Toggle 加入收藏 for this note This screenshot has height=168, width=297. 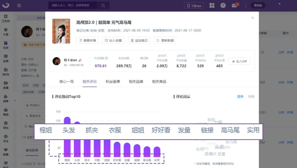click(114, 40)
